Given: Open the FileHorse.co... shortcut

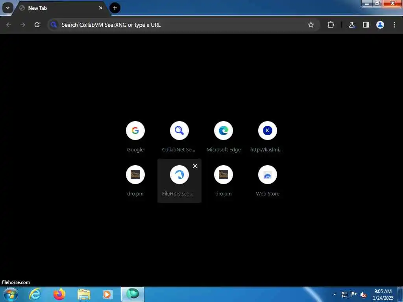Looking at the screenshot, I should (179, 181).
